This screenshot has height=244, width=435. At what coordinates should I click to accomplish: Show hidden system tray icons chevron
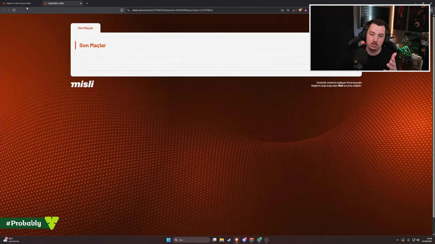click(x=397, y=240)
